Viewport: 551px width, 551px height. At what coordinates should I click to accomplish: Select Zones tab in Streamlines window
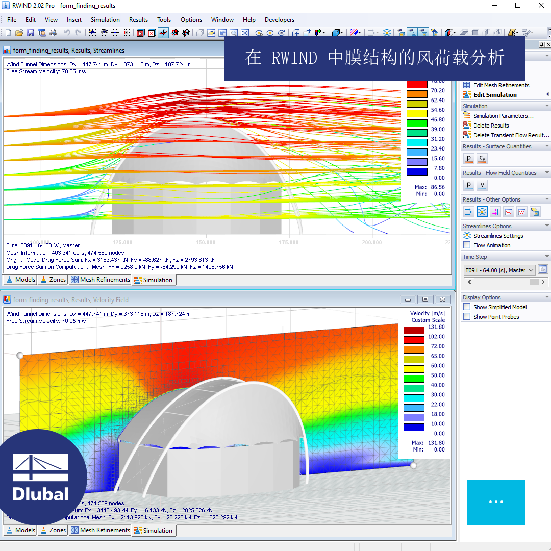click(x=54, y=280)
